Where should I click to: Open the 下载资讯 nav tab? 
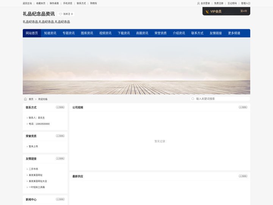point(124,33)
